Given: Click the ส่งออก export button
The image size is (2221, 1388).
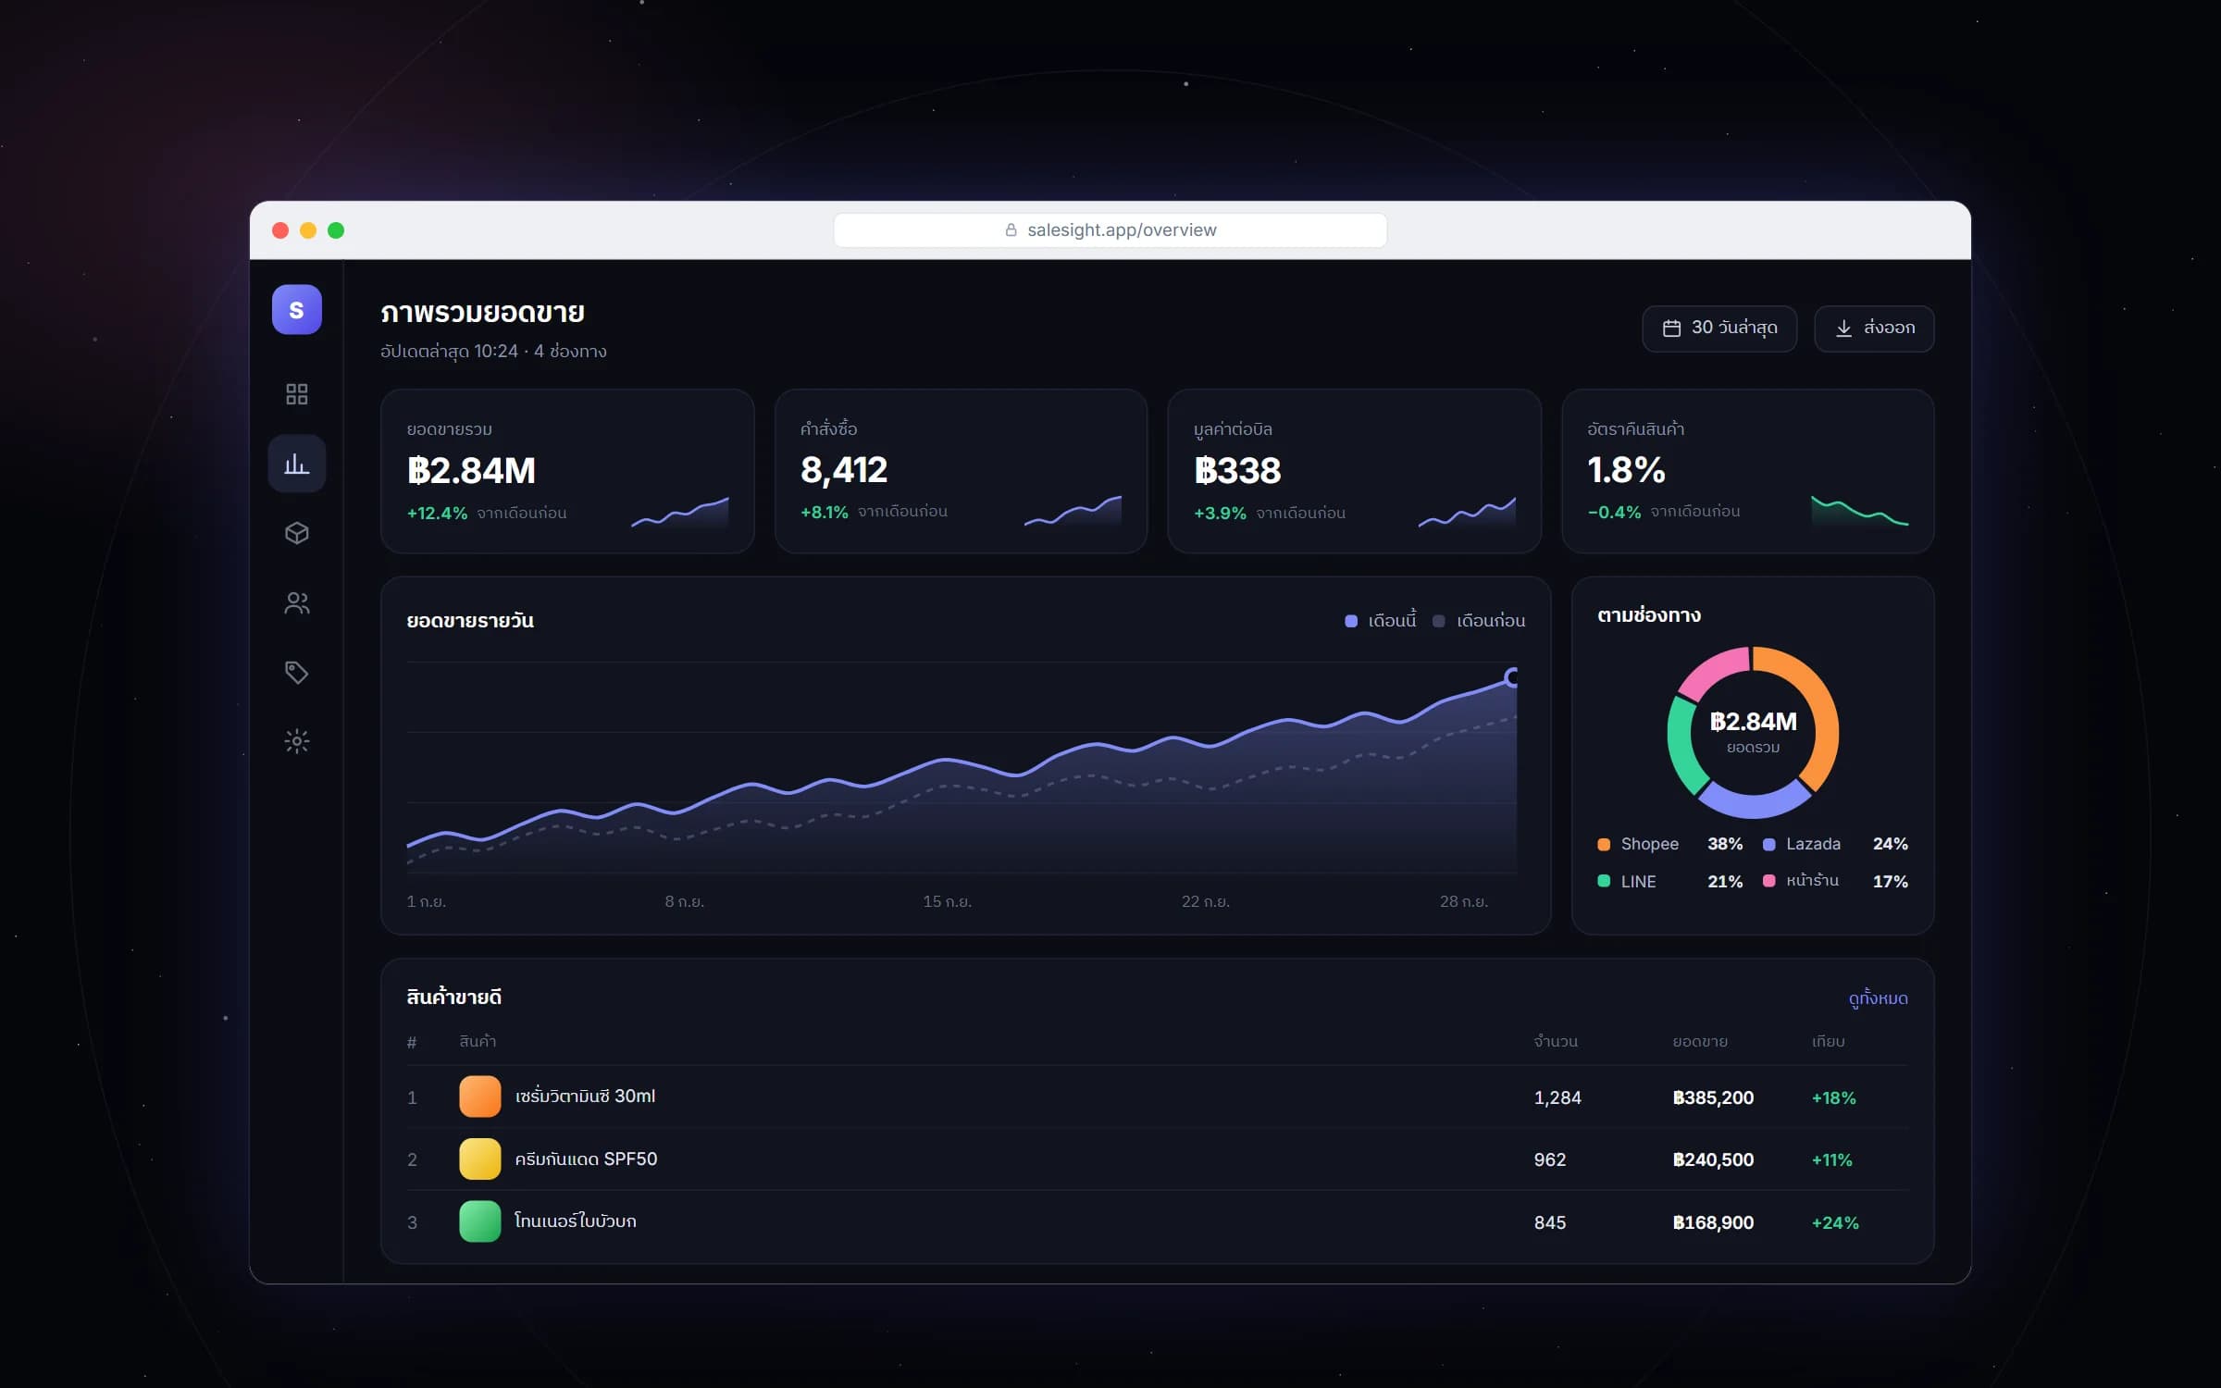Looking at the screenshot, I should click(1874, 328).
